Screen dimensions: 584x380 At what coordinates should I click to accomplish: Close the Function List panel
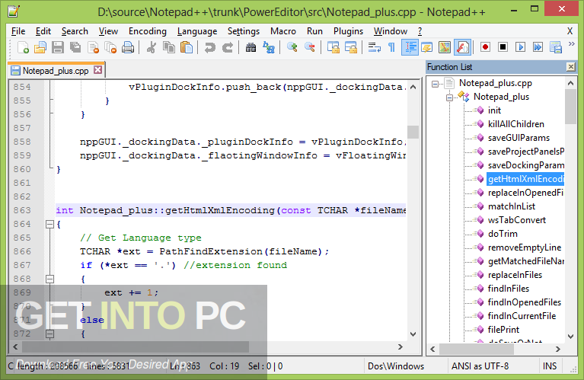tap(570, 67)
